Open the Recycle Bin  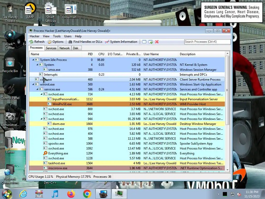pyautogui.click(x=10, y=65)
